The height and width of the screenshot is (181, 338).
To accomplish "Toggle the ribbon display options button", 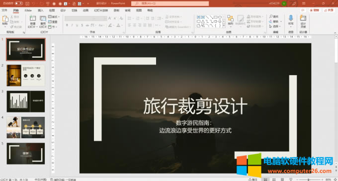I will coord(304,3).
